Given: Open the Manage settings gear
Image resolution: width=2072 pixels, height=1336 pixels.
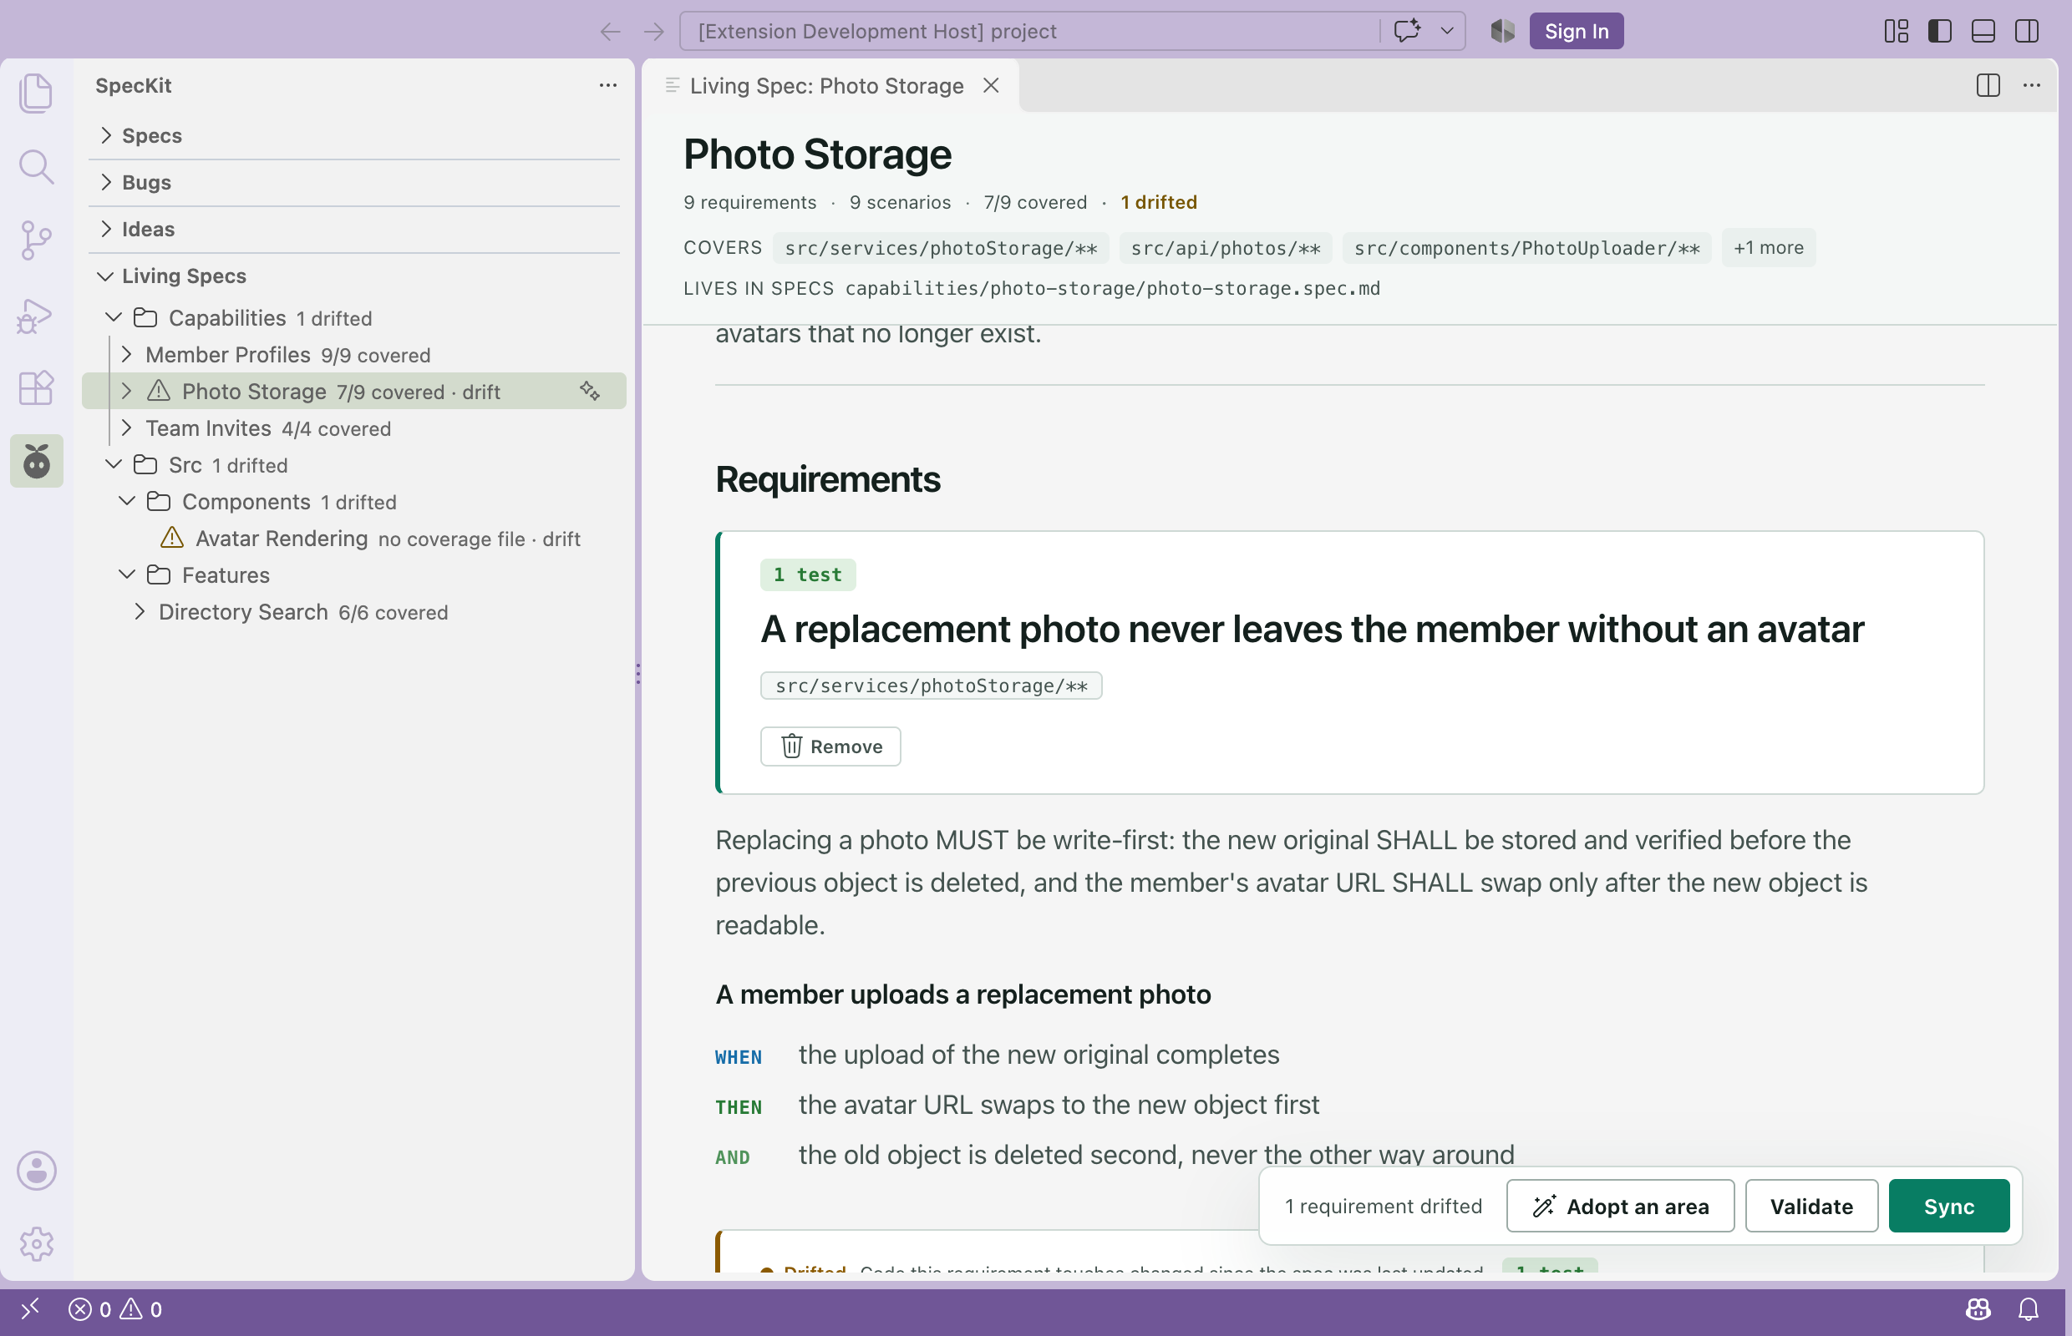Looking at the screenshot, I should (x=37, y=1244).
